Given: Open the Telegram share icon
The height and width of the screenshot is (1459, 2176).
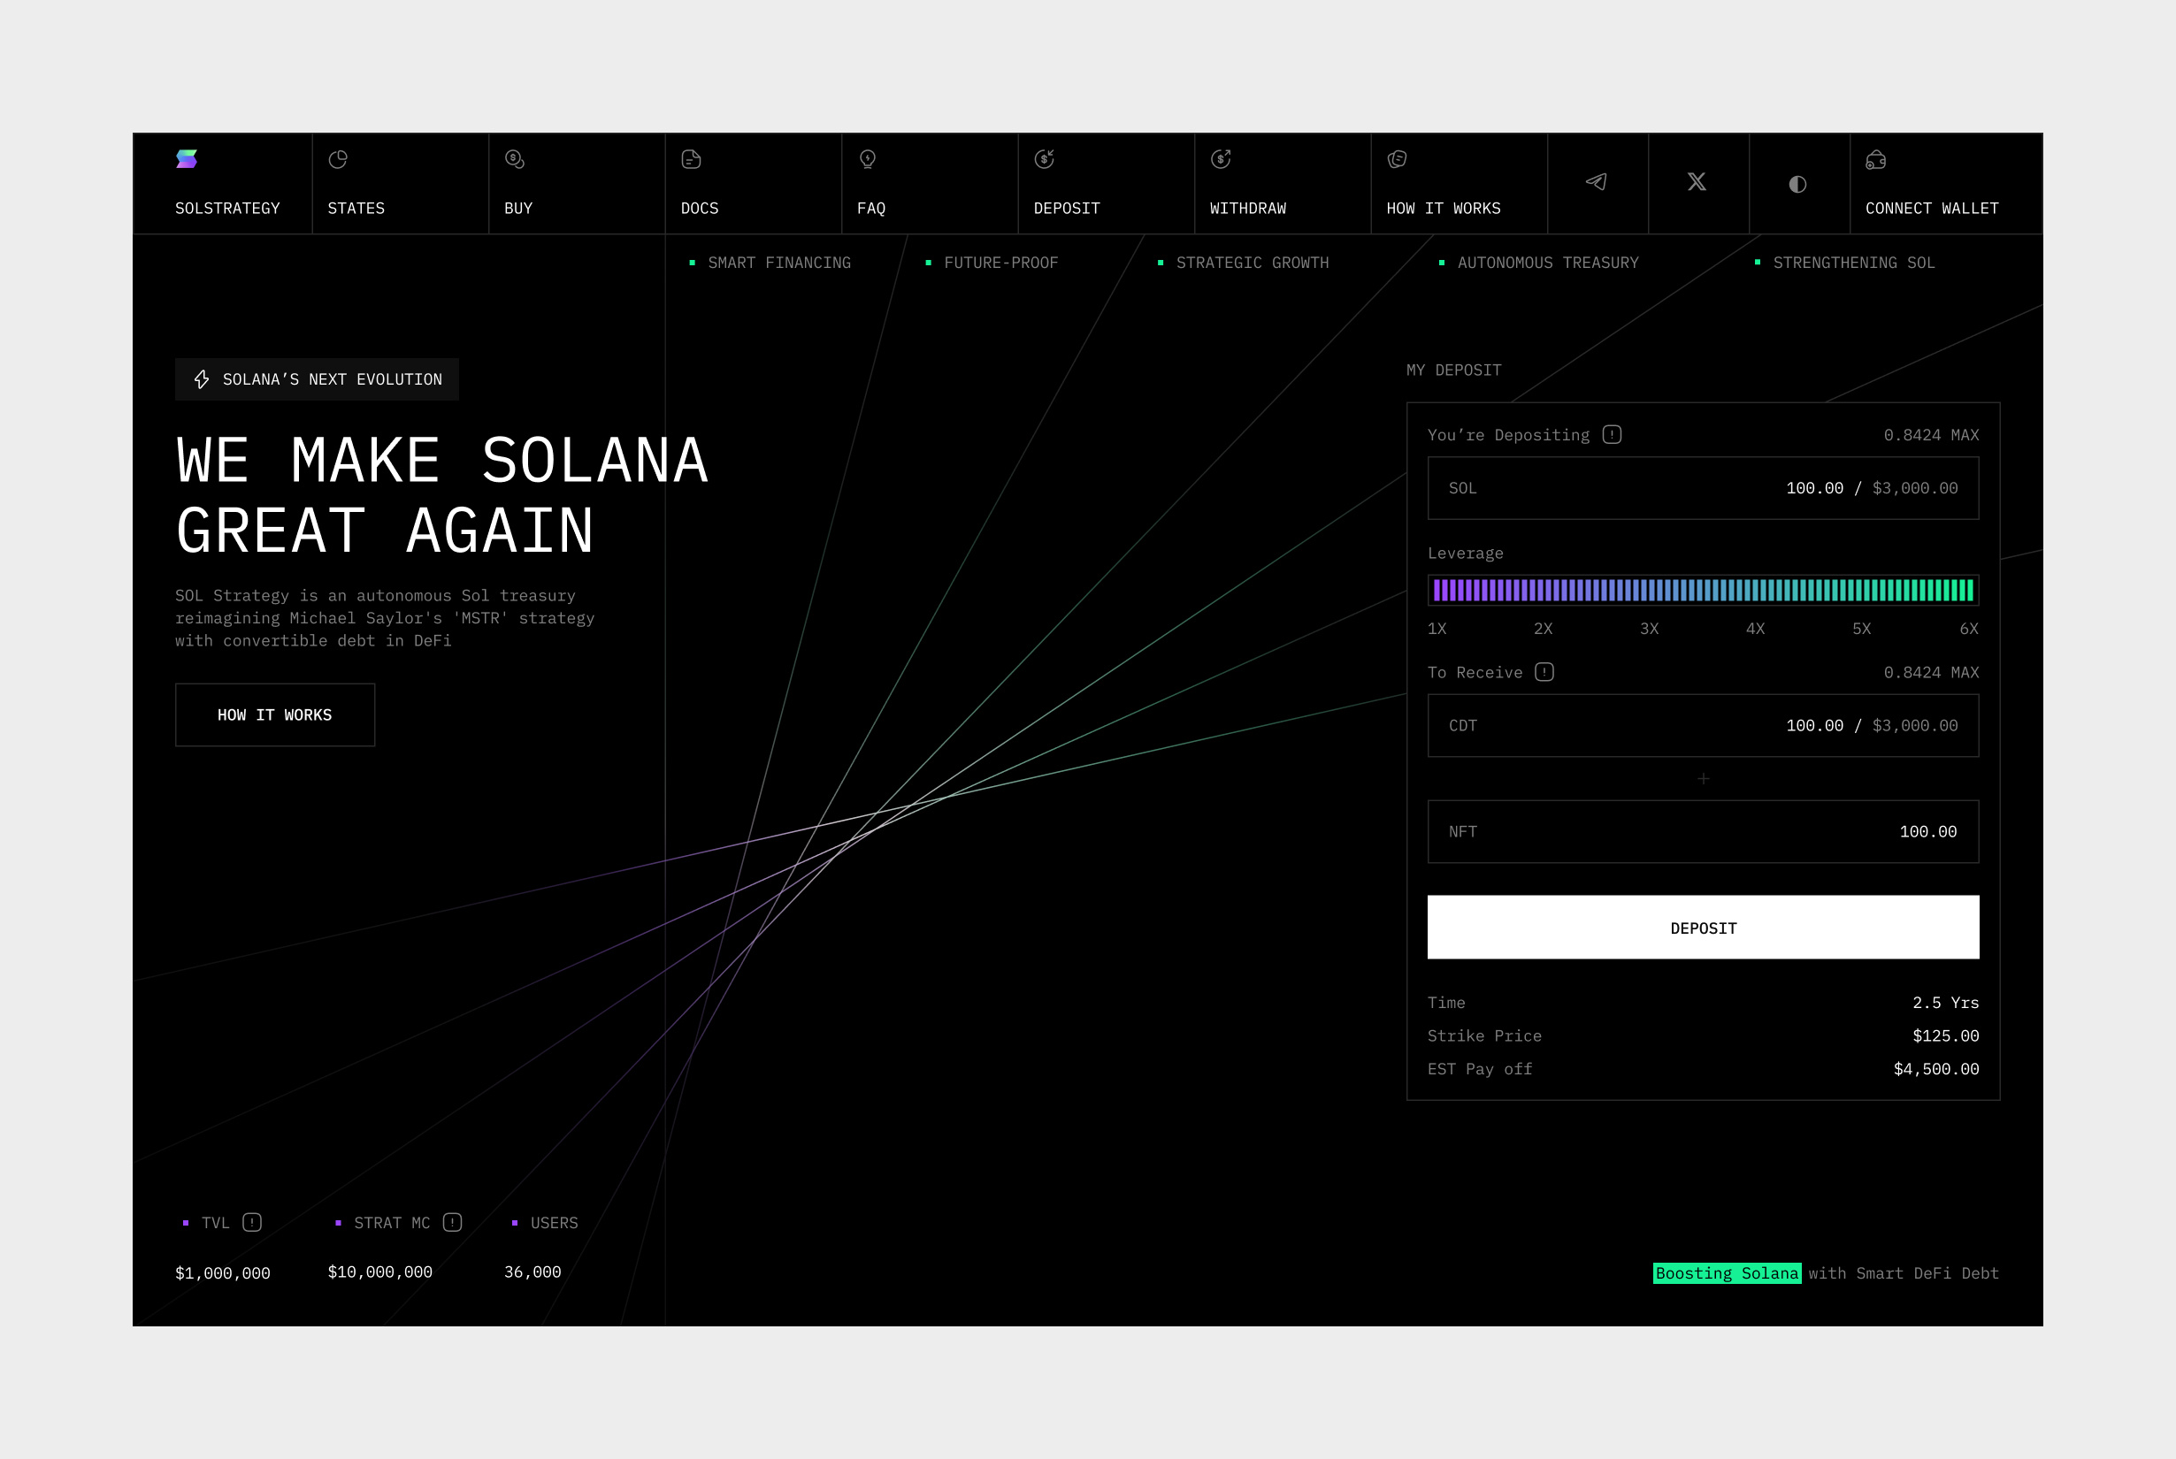Looking at the screenshot, I should pos(1598,182).
